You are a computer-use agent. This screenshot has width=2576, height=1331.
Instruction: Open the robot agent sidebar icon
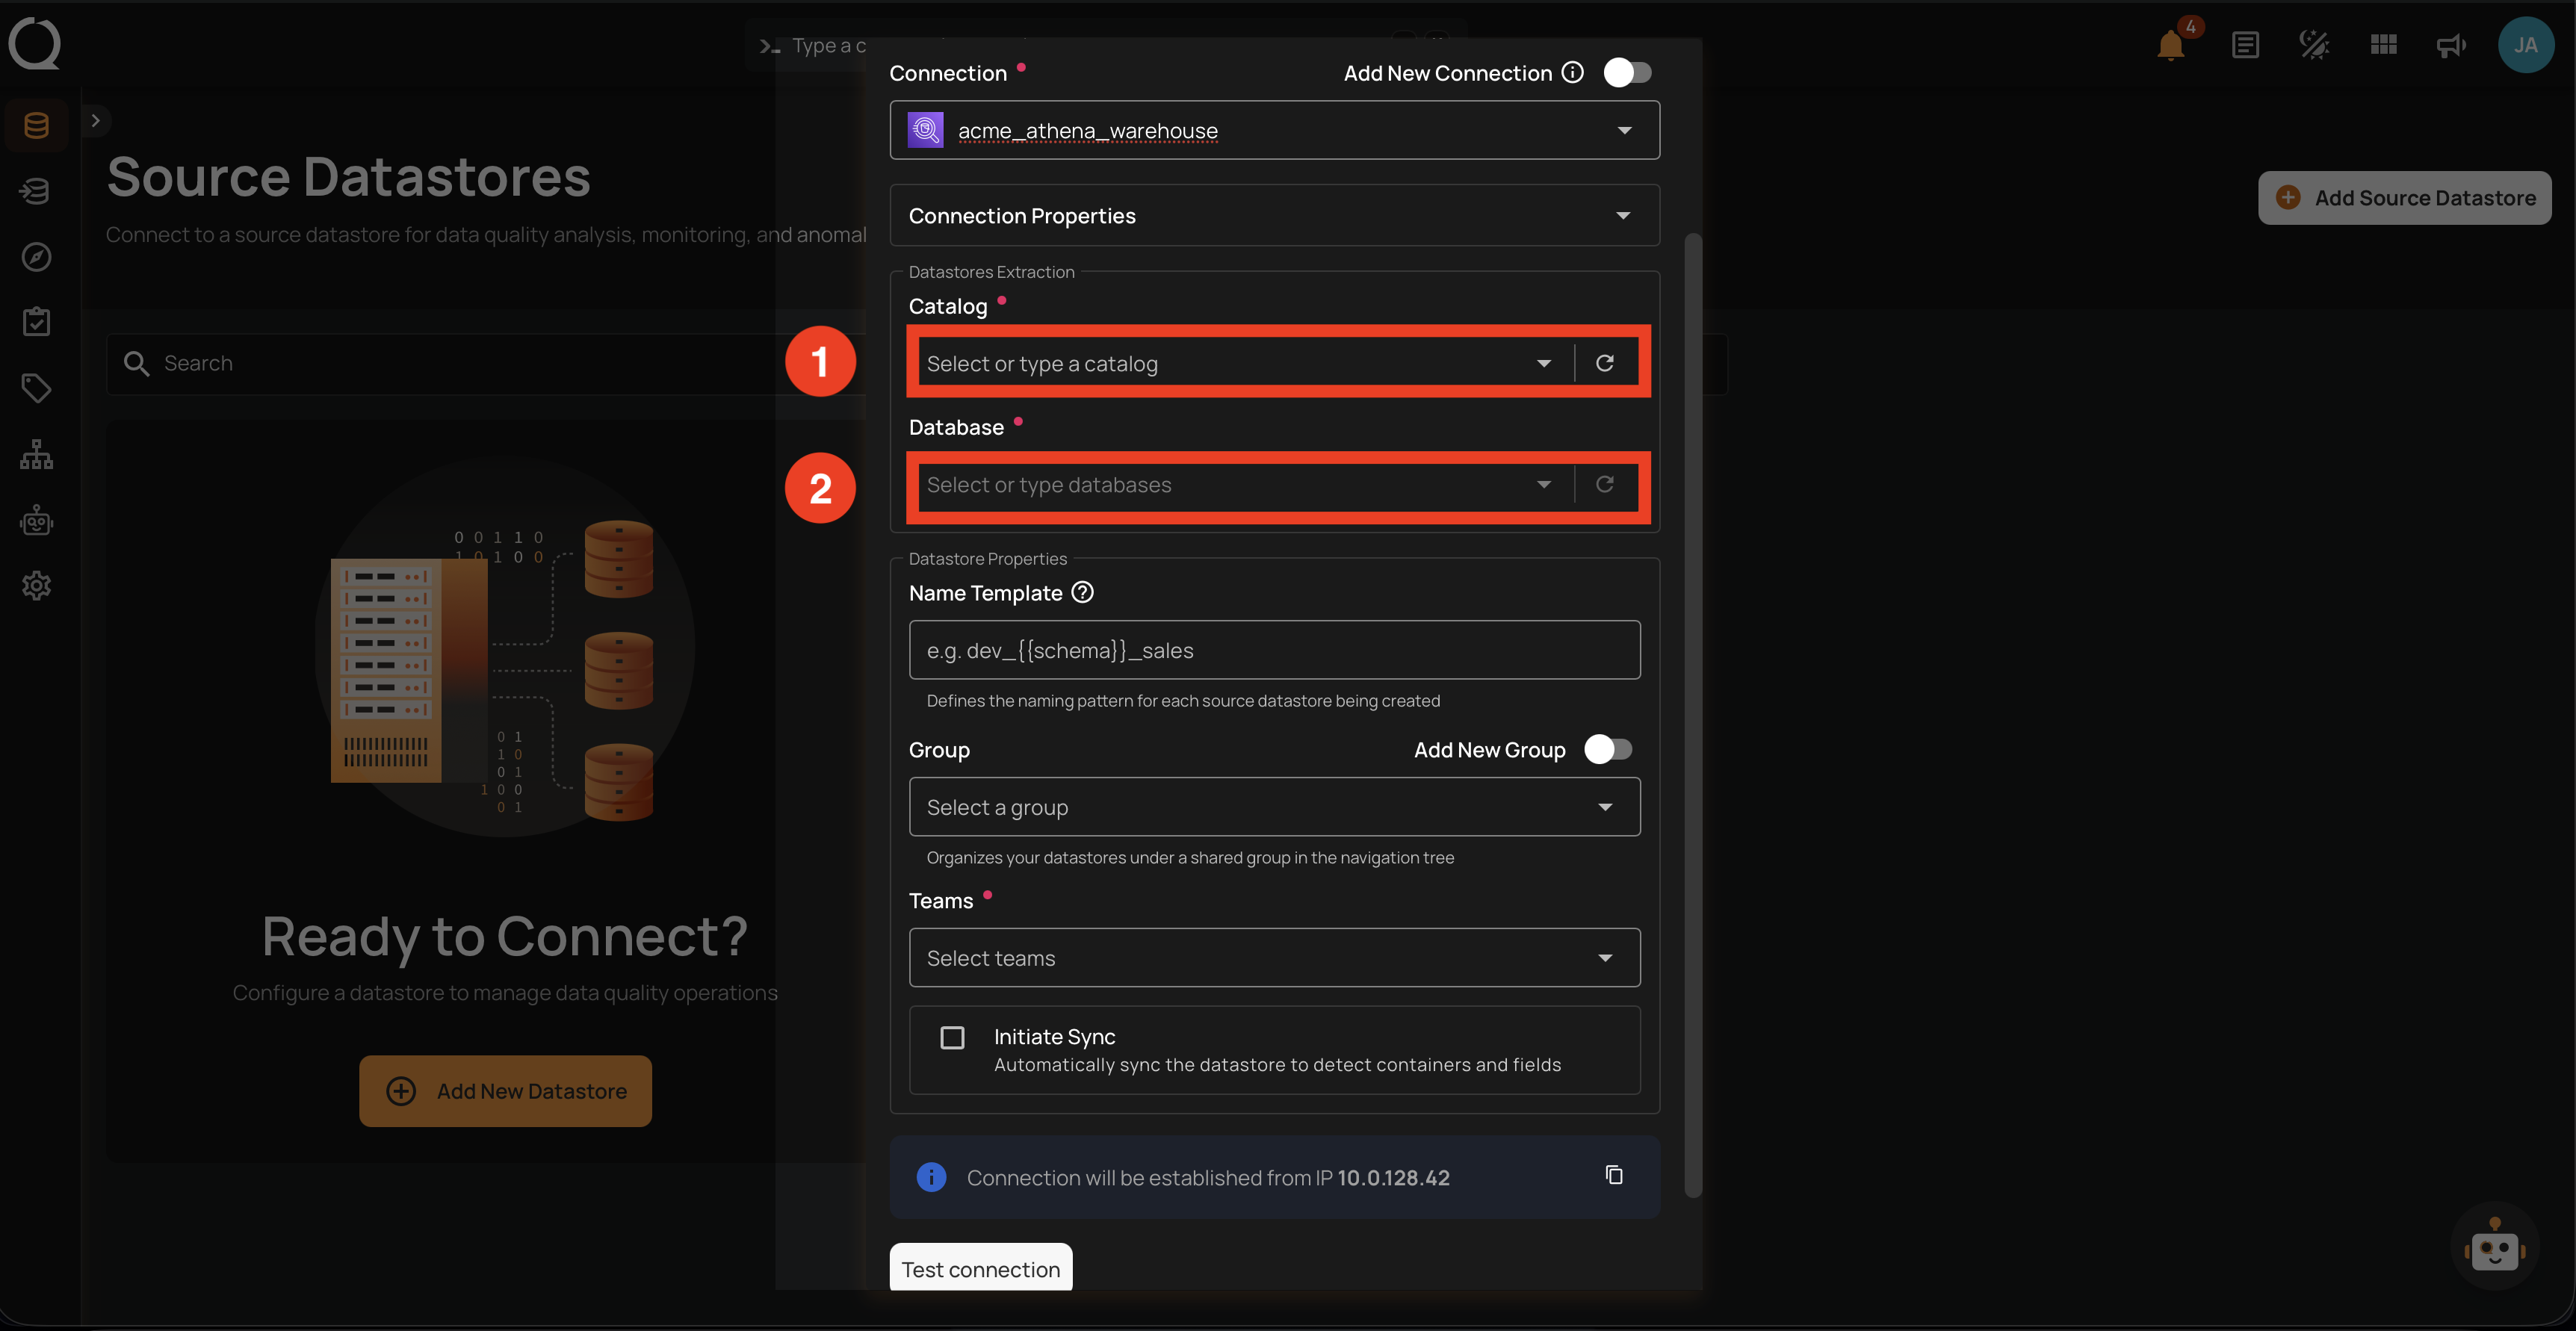36,520
